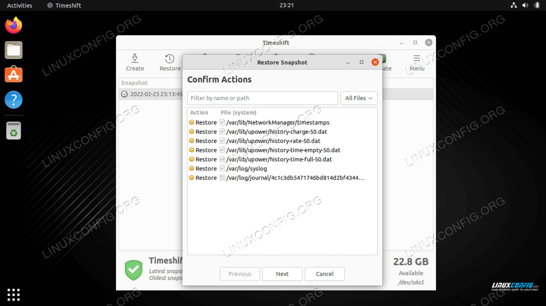546x306 pixels.
Task: Click the clock icon of the 2022-02-23 snapshot
Action: [x=125, y=94]
